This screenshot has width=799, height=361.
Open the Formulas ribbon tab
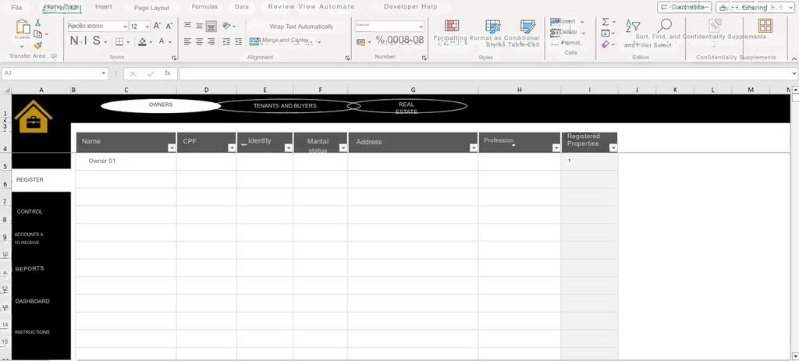204,7
